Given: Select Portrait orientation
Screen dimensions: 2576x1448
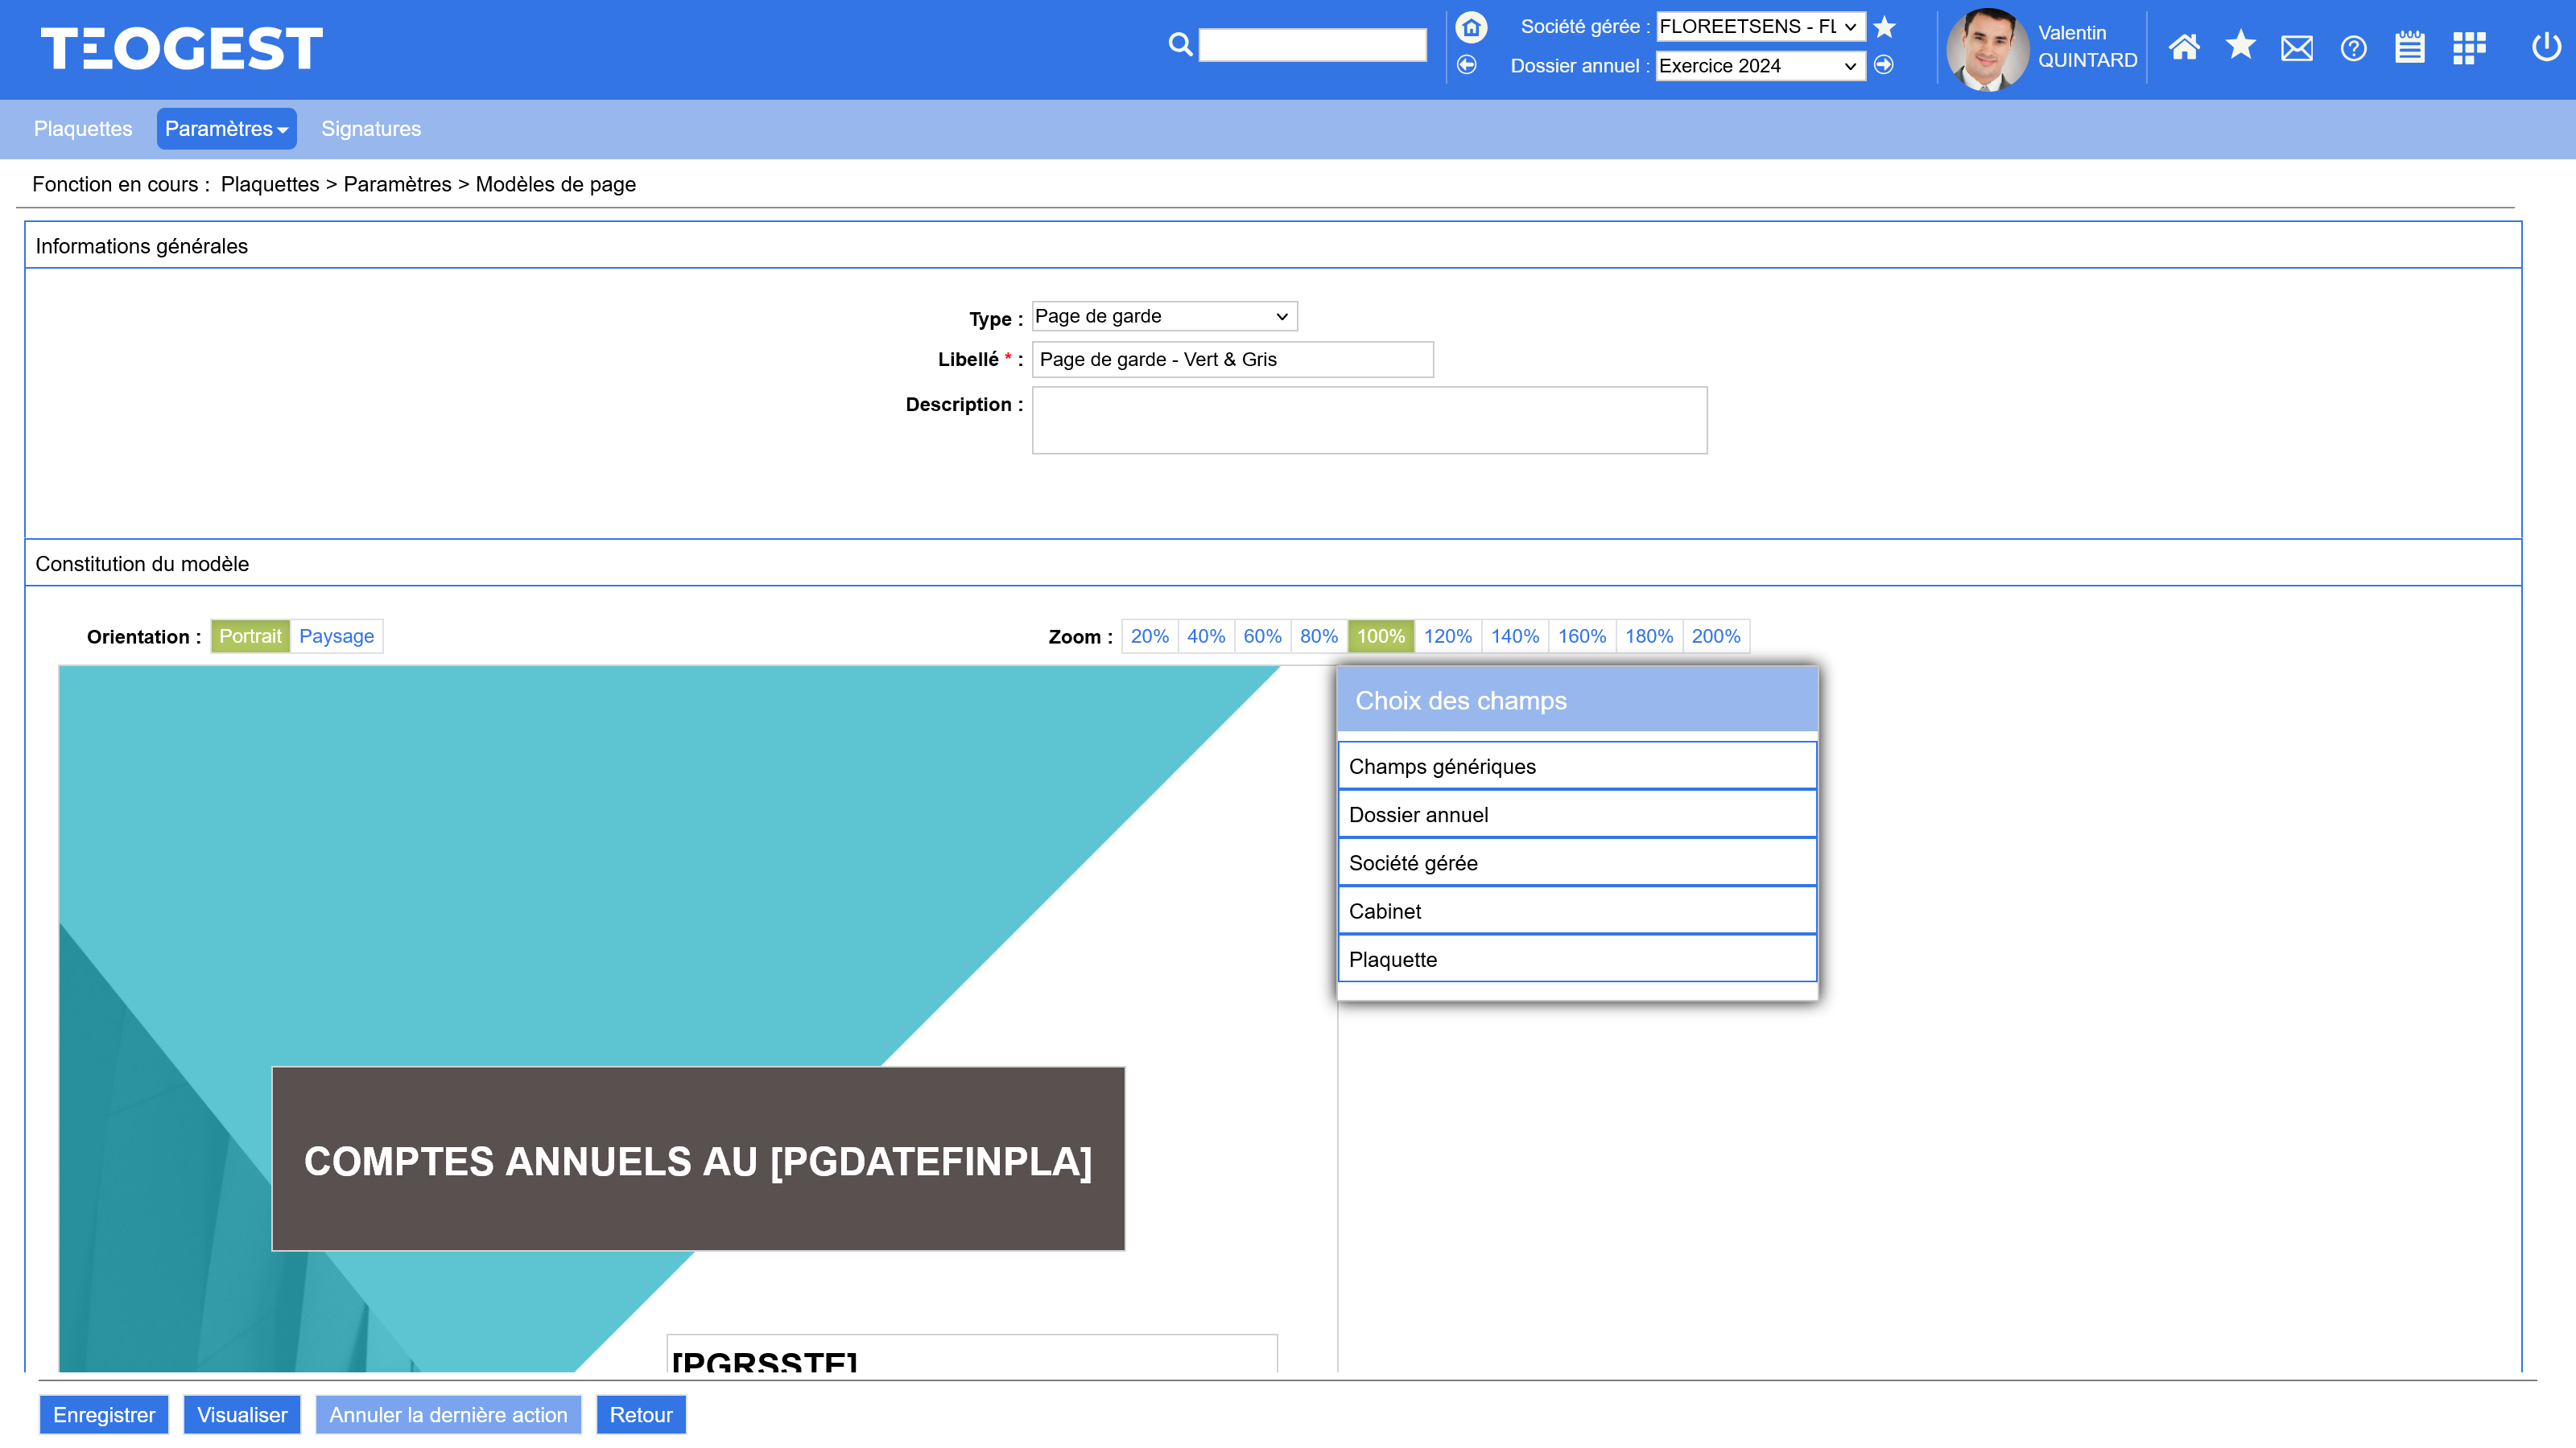Looking at the screenshot, I should point(250,636).
